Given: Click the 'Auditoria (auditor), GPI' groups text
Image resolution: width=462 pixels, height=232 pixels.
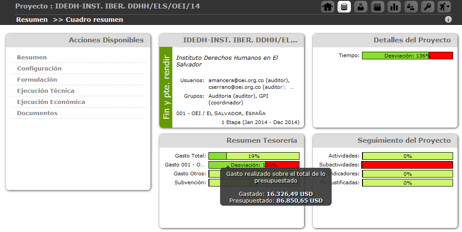Looking at the screenshot, I should 238,96.
